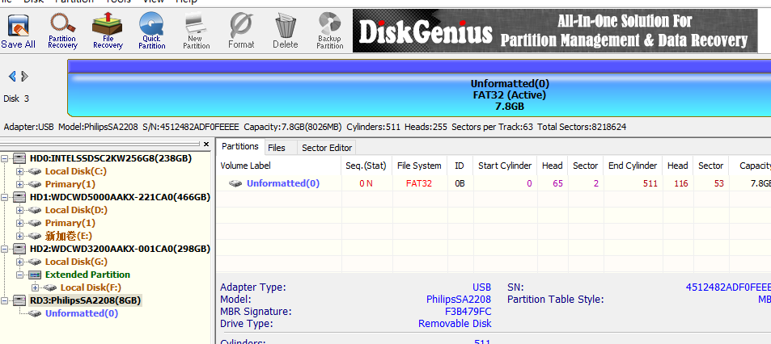Click the ID column header
The height and width of the screenshot is (344, 771).
coord(460,166)
